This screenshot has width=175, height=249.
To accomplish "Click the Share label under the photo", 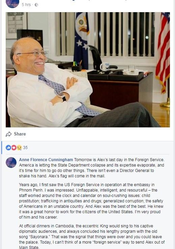I will click(20, 134).
